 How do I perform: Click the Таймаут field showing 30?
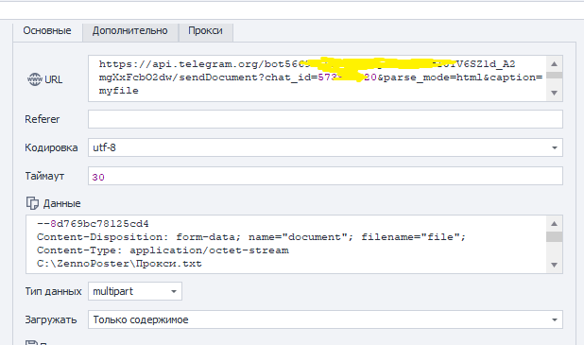[325, 176]
